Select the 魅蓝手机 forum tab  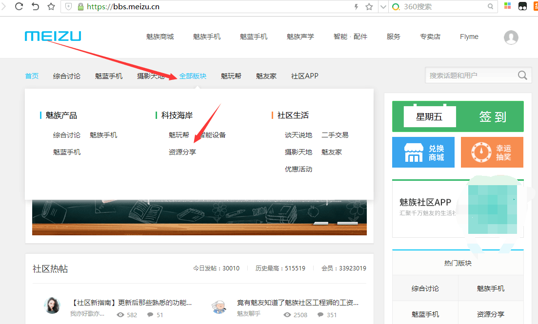coord(108,76)
